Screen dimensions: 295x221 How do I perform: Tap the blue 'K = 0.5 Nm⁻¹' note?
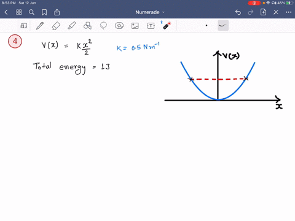[138, 47]
